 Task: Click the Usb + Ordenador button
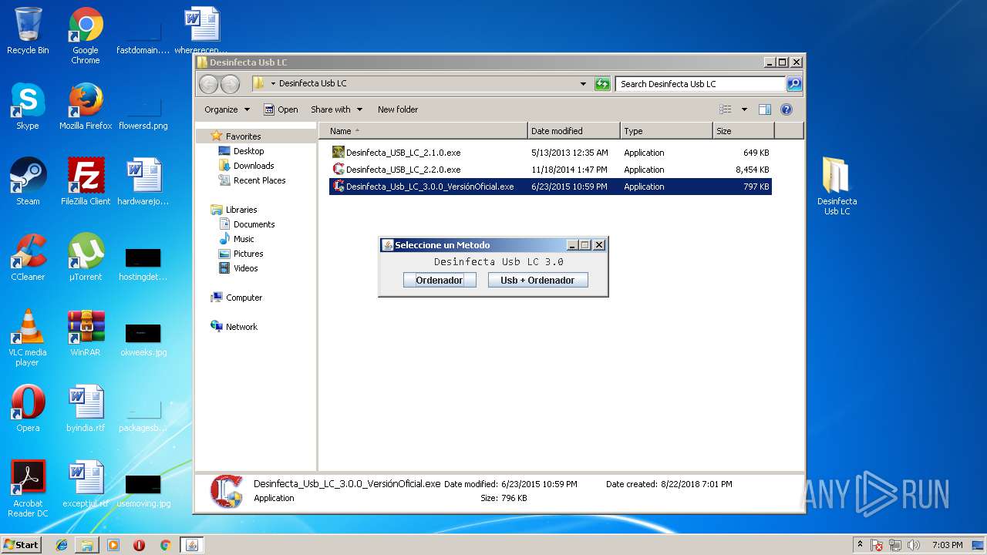click(537, 281)
